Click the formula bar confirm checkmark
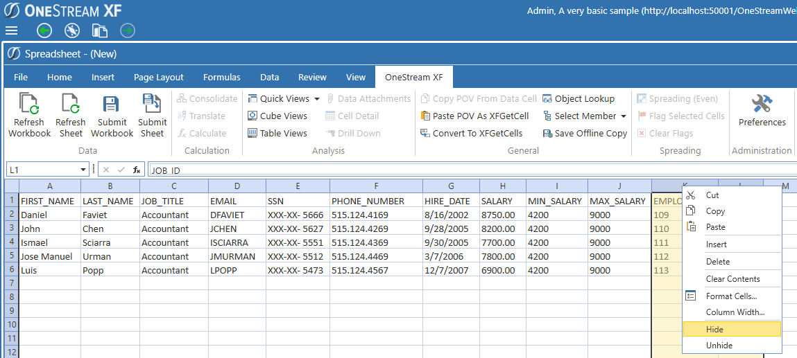Viewport: 797px width, 358px height. (x=121, y=170)
